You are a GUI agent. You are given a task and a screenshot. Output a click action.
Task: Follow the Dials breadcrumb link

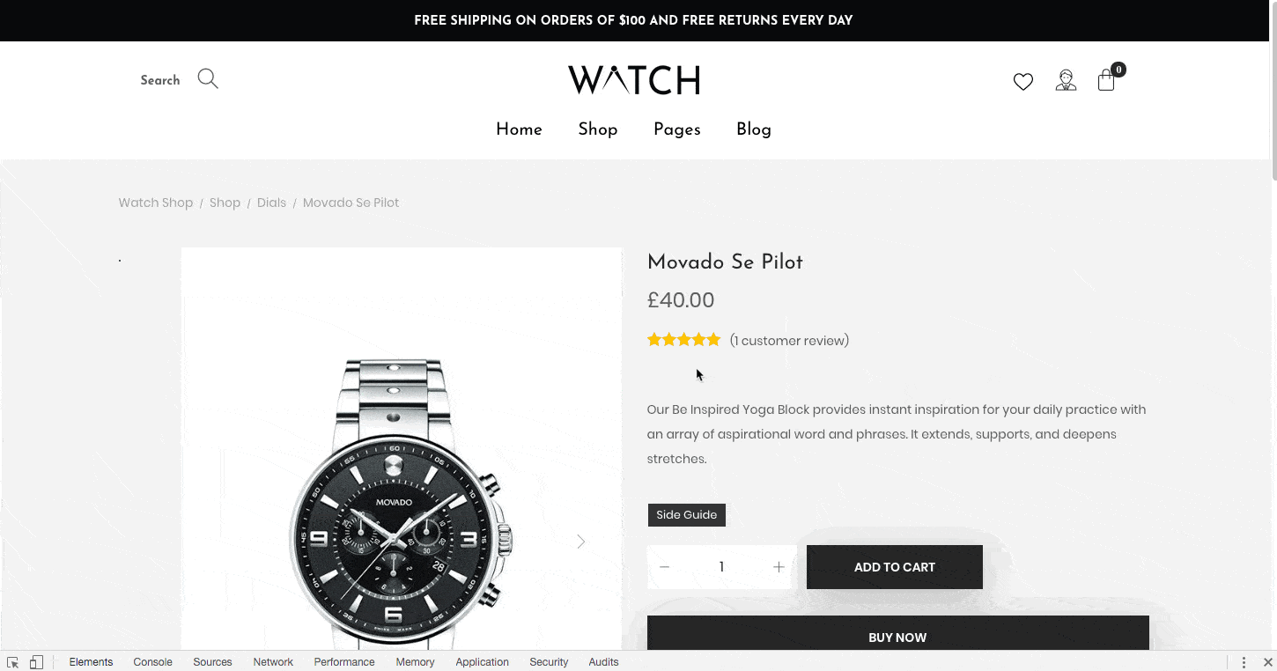(x=271, y=203)
